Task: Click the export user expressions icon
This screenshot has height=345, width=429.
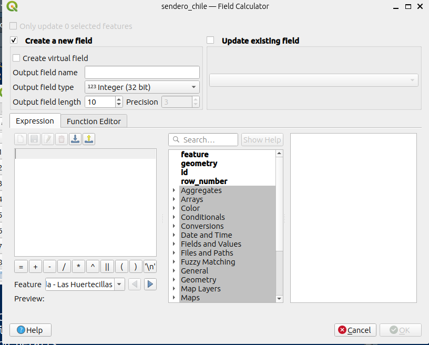Action: pos(89,139)
